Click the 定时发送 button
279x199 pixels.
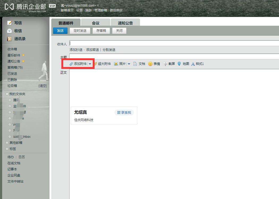coord(80,31)
